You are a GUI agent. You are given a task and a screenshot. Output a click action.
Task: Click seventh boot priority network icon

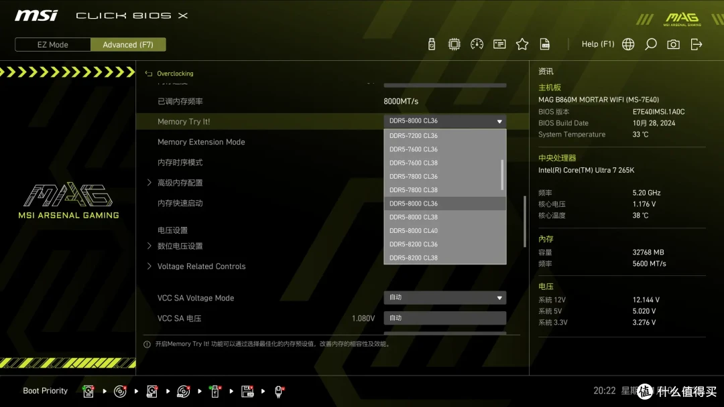click(279, 392)
